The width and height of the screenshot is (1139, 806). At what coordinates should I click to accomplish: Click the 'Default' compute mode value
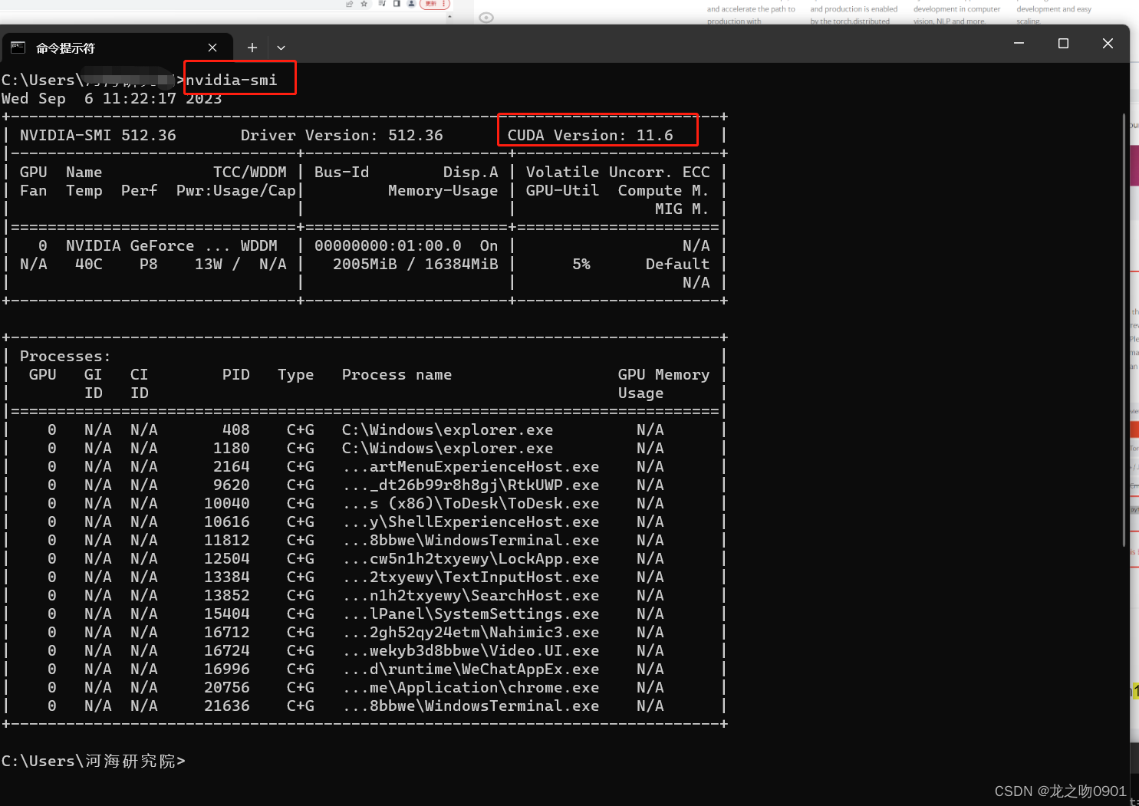pos(677,264)
